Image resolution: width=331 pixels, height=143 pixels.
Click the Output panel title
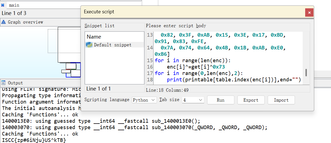[15, 83]
